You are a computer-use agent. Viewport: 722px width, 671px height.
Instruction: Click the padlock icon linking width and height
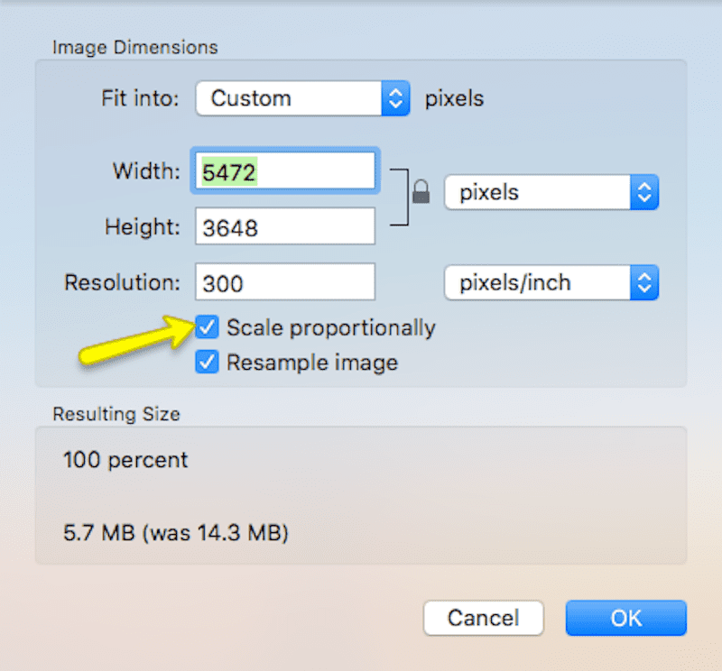pyautogui.click(x=421, y=191)
